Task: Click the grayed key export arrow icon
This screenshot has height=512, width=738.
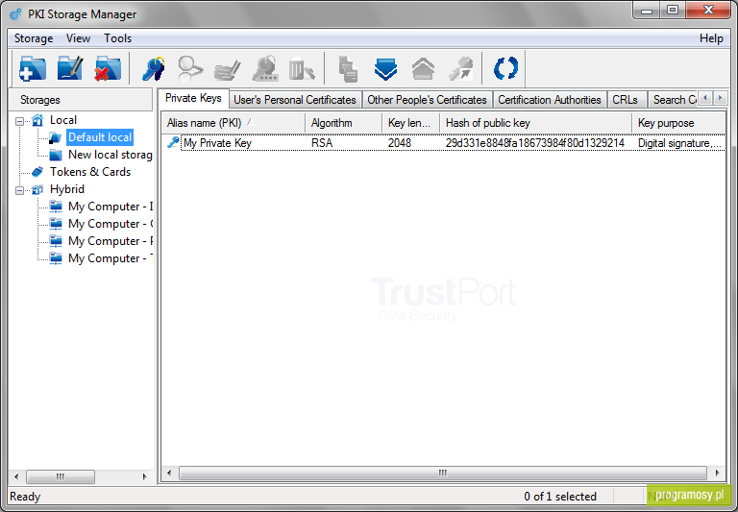Action: 461,69
